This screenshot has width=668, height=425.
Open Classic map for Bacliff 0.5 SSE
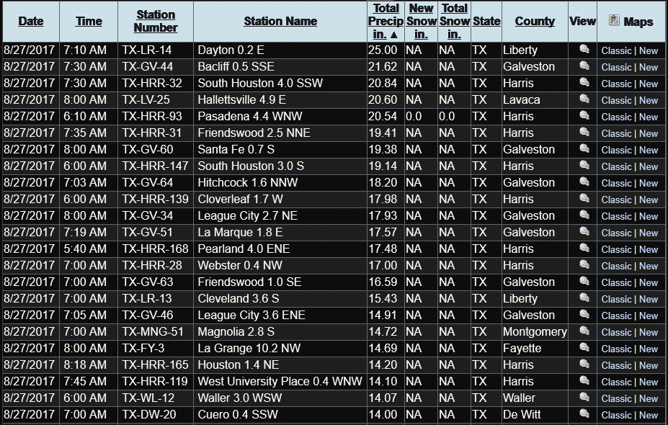pos(616,67)
